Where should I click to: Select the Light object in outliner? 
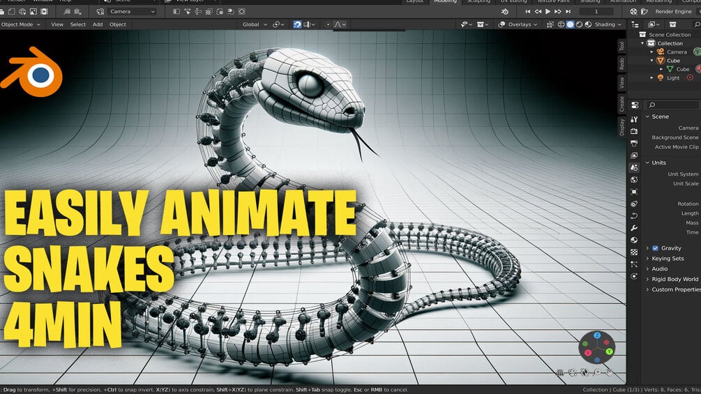pos(673,77)
